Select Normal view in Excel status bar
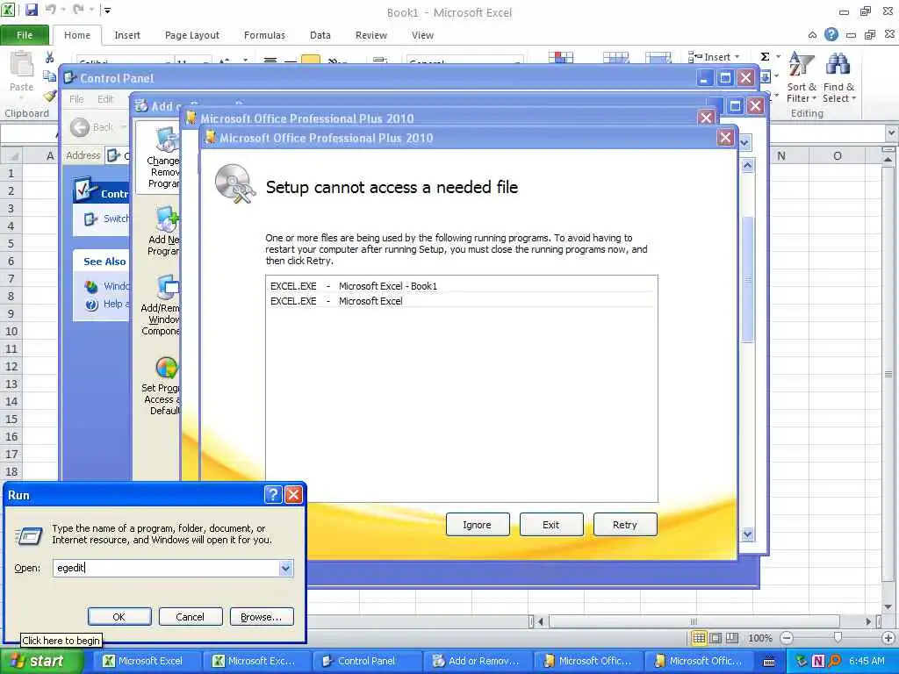Image resolution: width=899 pixels, height=674 pixels. coord(698,638)
